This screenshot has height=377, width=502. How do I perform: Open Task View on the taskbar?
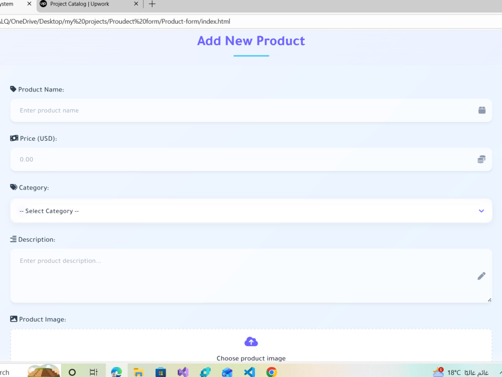[93, 372]
